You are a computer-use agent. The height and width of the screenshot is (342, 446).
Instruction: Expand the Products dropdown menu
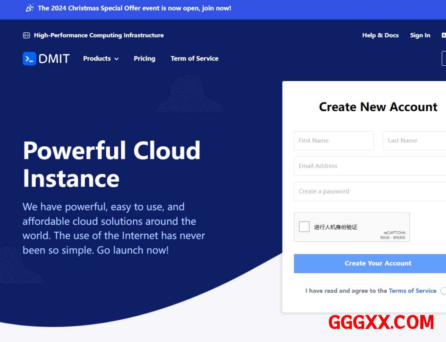coord(97,59)
